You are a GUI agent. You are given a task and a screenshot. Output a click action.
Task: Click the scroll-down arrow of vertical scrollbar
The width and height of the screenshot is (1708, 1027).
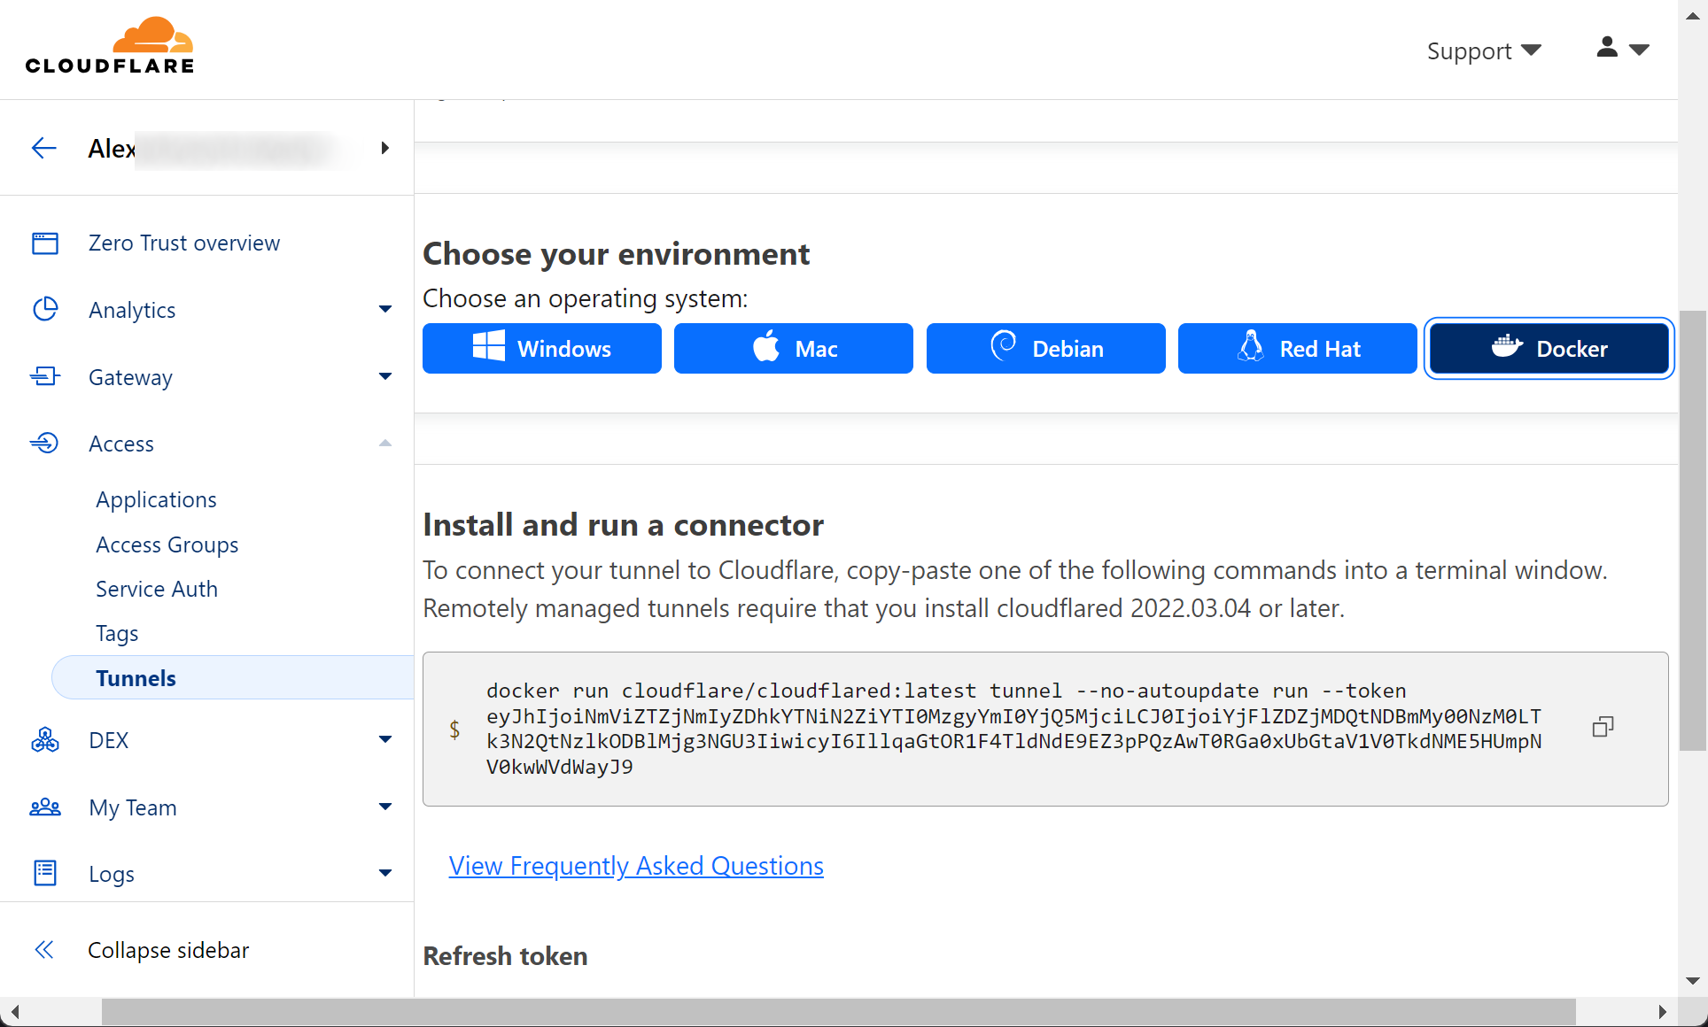[x=1693, y=981]
